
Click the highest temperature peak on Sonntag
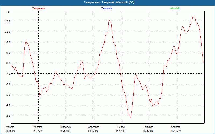[193, 16]
